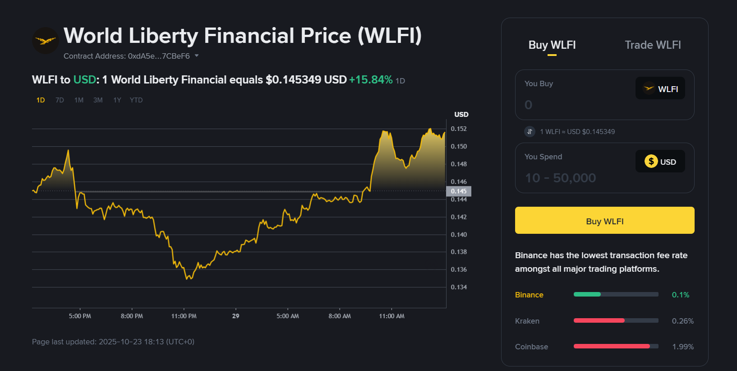Click the 0.26% Kraken fee value

(683, 321)
